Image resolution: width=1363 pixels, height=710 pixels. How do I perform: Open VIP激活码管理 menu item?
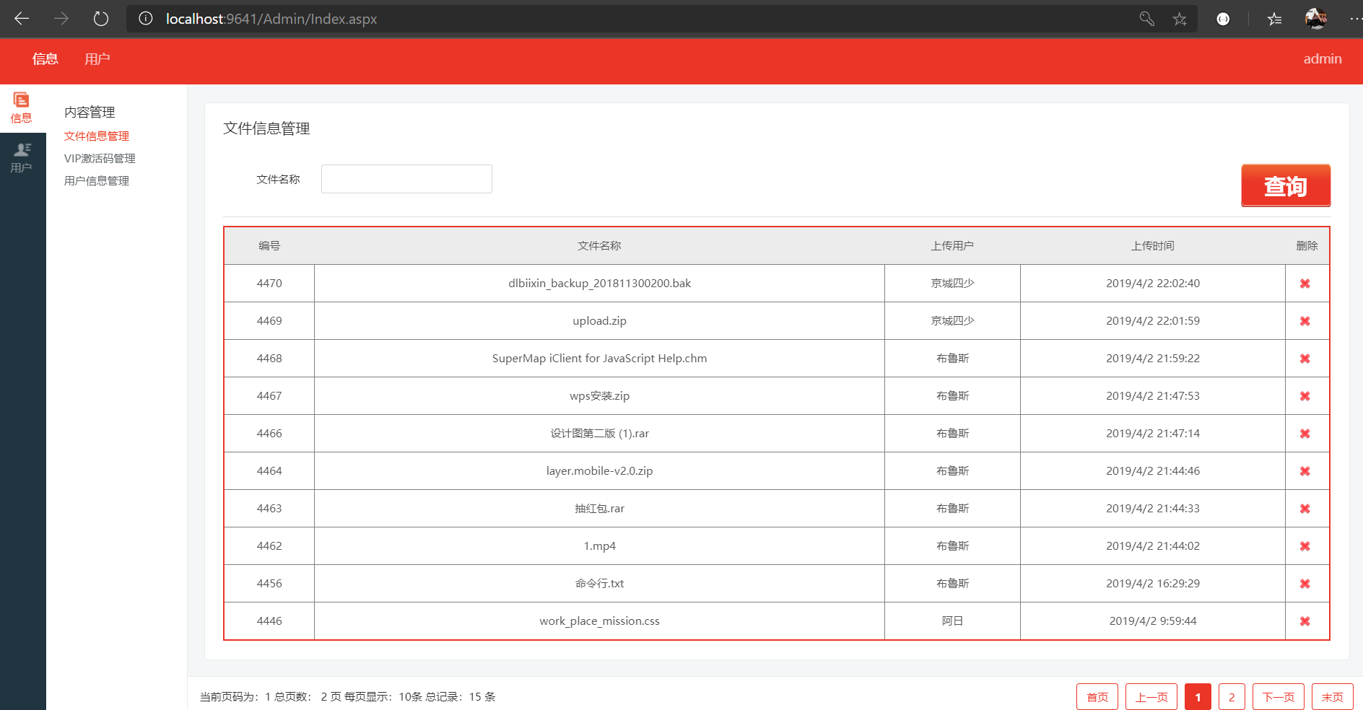click(x=100, y=159)
